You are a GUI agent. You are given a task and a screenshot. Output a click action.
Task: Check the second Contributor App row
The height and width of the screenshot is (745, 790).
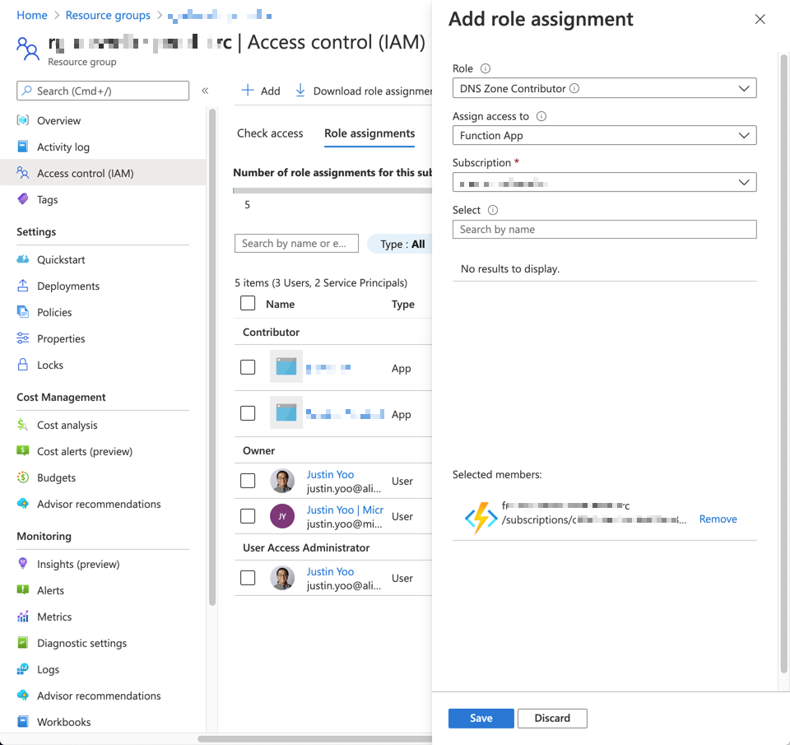248,412
